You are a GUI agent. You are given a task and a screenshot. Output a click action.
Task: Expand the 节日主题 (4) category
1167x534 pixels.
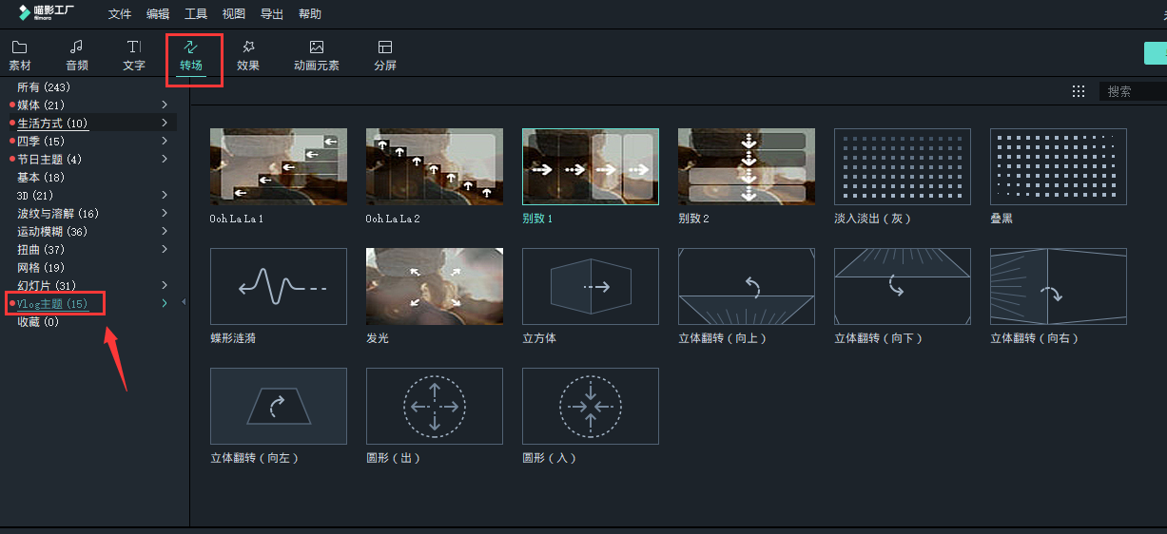(x=165, y=159)
